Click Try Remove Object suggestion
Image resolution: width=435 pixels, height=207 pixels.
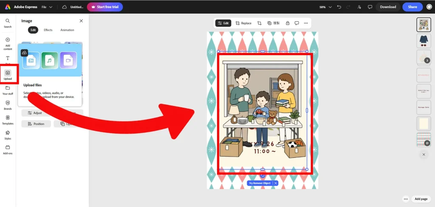260,183
